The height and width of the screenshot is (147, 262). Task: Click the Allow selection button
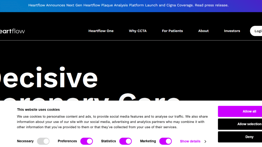pyautogui.click(x=240, y=124)
